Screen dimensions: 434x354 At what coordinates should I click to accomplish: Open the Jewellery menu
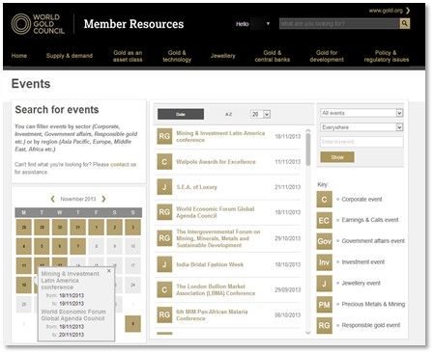pyautogui.click(x=223, y=56)
